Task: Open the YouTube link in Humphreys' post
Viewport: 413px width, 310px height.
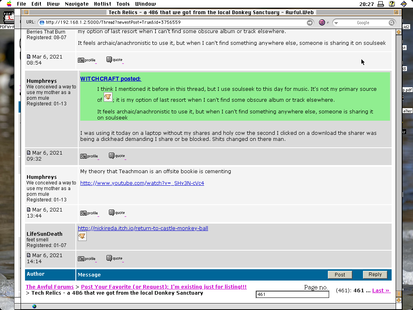Action: [x=142, y=183]
